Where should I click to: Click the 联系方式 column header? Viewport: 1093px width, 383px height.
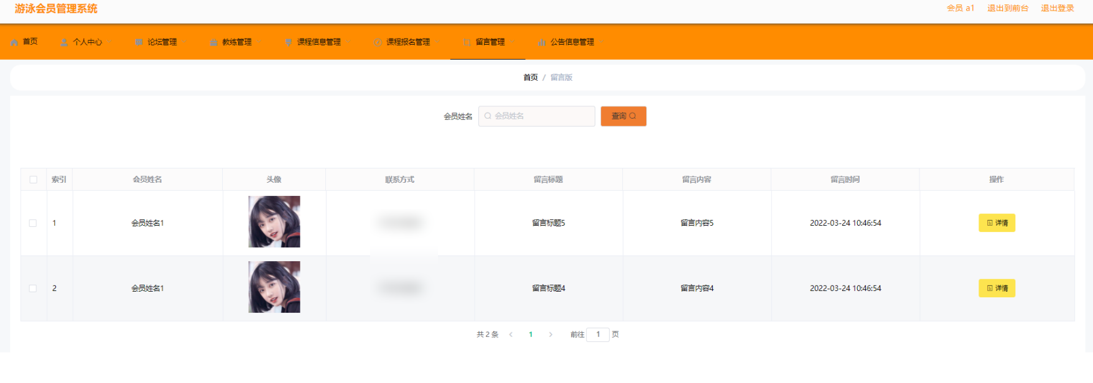pos(399,180)
